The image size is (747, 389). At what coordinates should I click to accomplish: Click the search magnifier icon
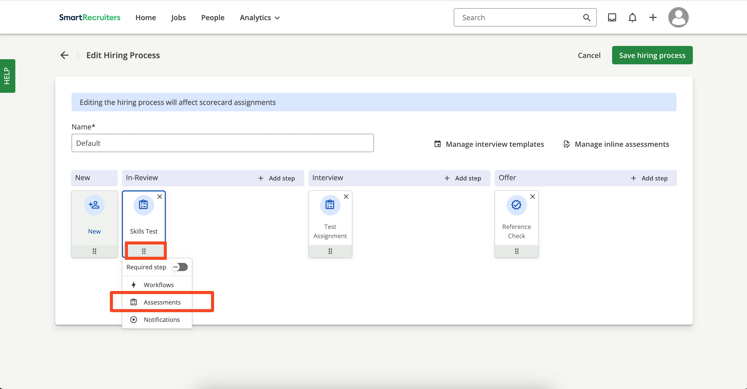(587, 18)
